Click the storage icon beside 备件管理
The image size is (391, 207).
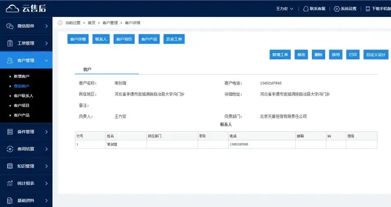[10, 132]
